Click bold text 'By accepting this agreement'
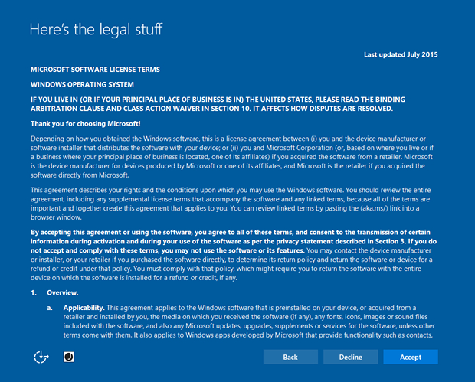Viewport: 475px width, 382px height. 234,241
